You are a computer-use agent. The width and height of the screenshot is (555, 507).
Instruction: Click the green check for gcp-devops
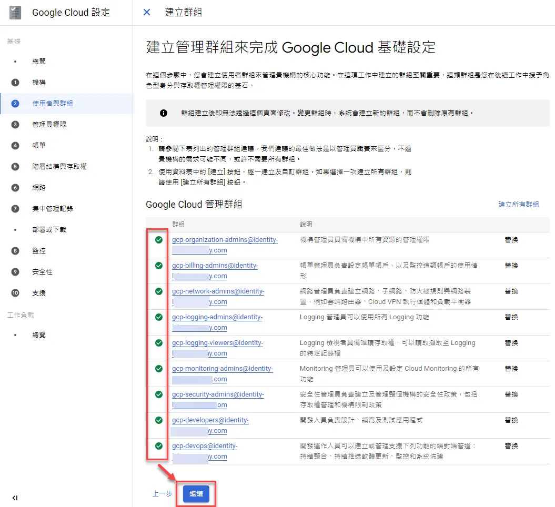[x=159, y=447]
